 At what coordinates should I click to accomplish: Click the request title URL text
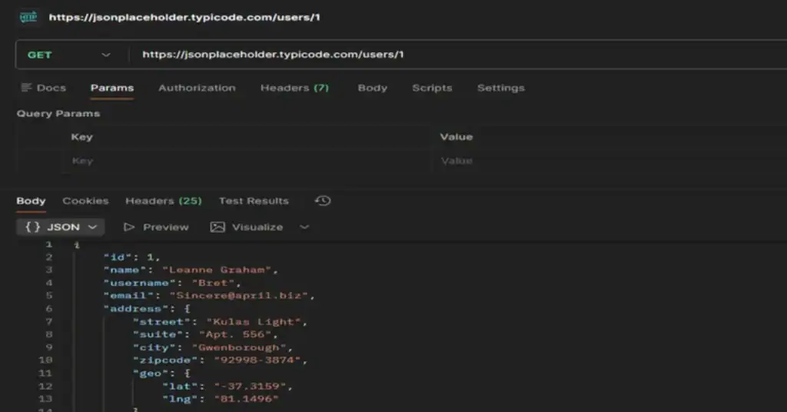tap(184, 17)
